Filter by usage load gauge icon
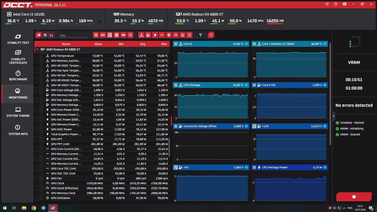This screenshot has height=212, width=377. (x=182, y=35)
